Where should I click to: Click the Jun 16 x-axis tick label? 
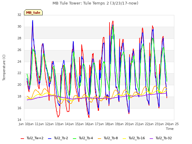tap(84, 124)
